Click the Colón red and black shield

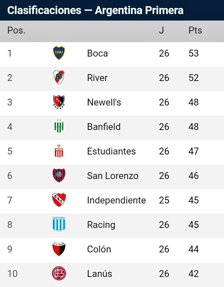coord(59,249)
